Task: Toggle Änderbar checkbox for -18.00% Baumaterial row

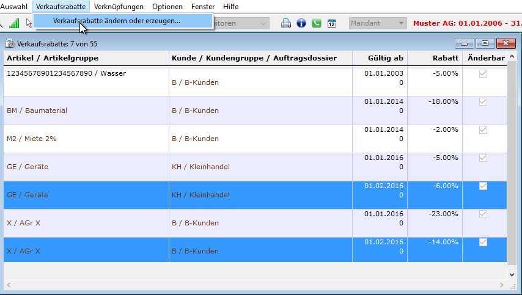Action: pyautogui.click(x=483, y=102)
